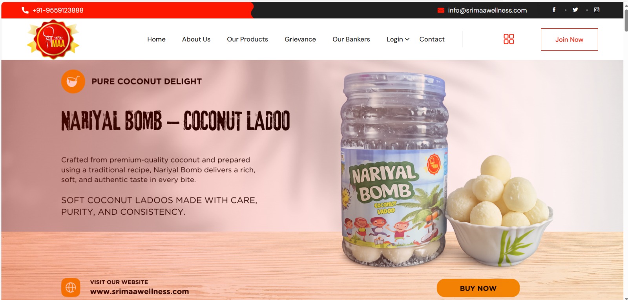Click the Sri Maa logo

click(53, 40)
